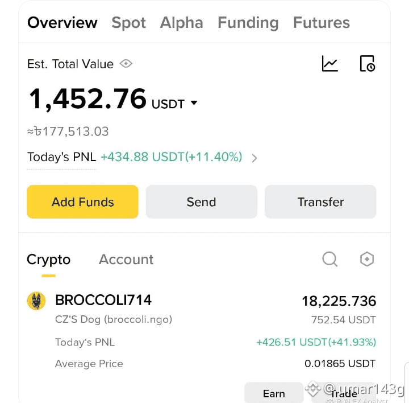Switch to the Spot tab
The height and width of the screenshot is (403, 409).
pos(128,23)
